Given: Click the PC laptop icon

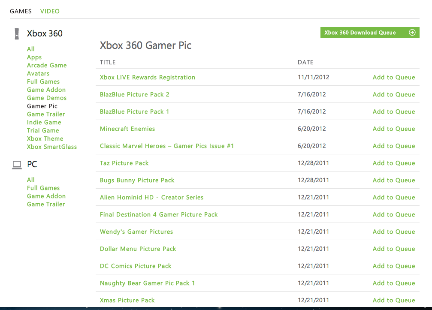Looking at the screenshot, I should pos(17,165).
